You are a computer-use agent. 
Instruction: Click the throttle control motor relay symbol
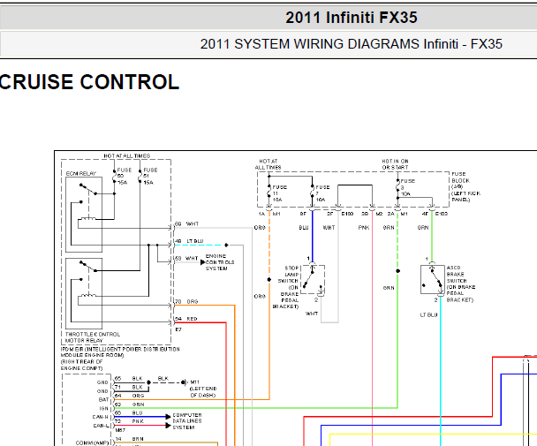click(x=84, y=293)
